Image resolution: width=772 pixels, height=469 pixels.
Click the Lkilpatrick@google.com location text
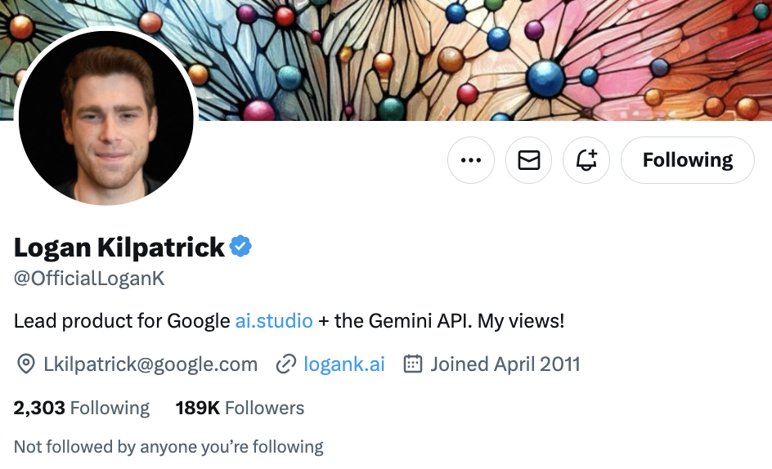pyautogui.click(x=150, y=364)
